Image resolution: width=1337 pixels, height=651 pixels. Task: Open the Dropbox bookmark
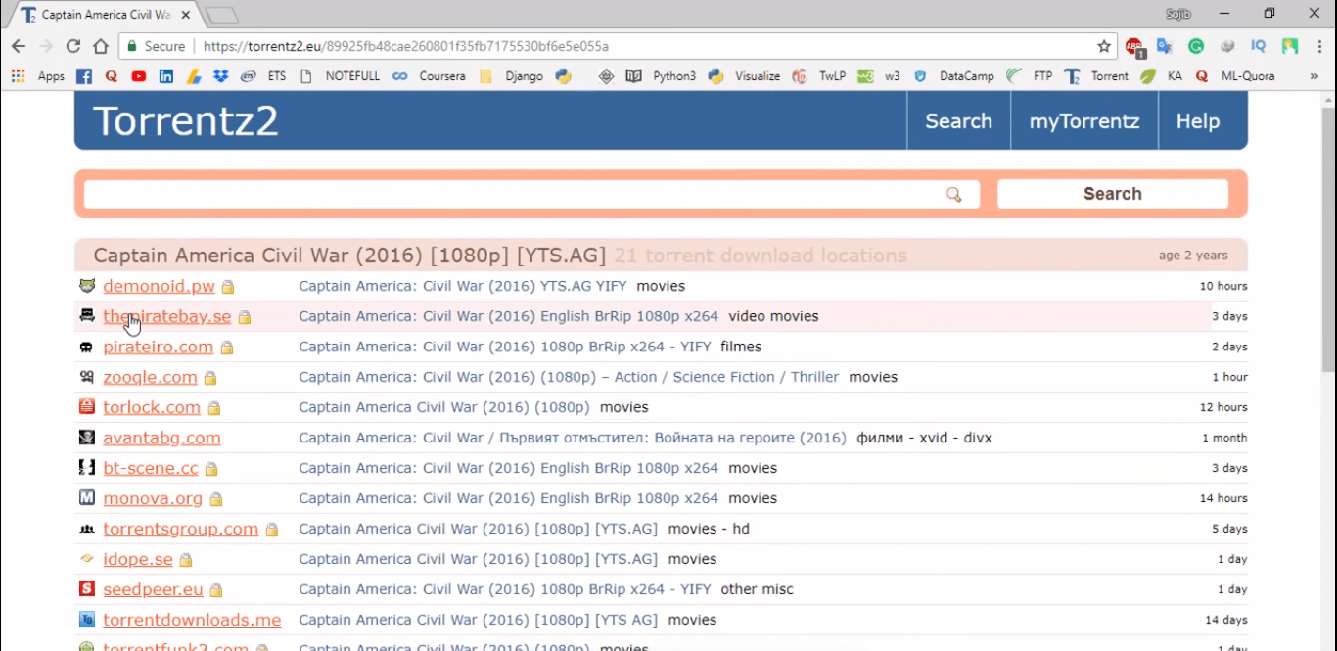coord(221,75)
